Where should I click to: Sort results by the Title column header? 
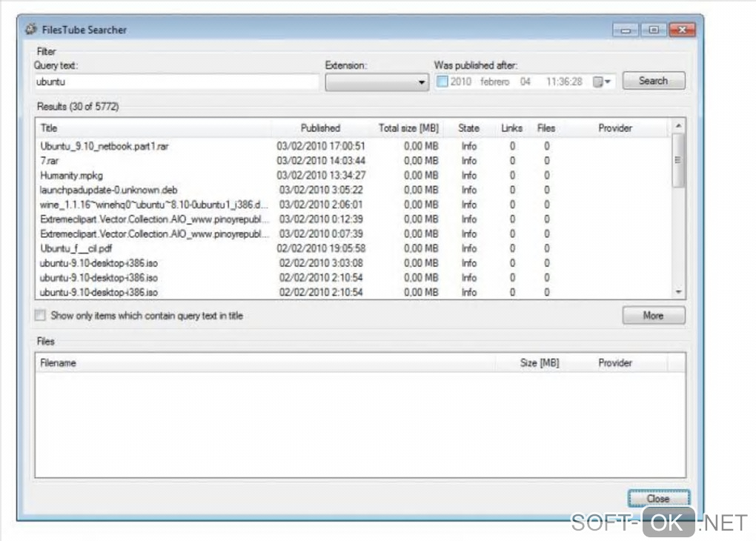(153, 128)
